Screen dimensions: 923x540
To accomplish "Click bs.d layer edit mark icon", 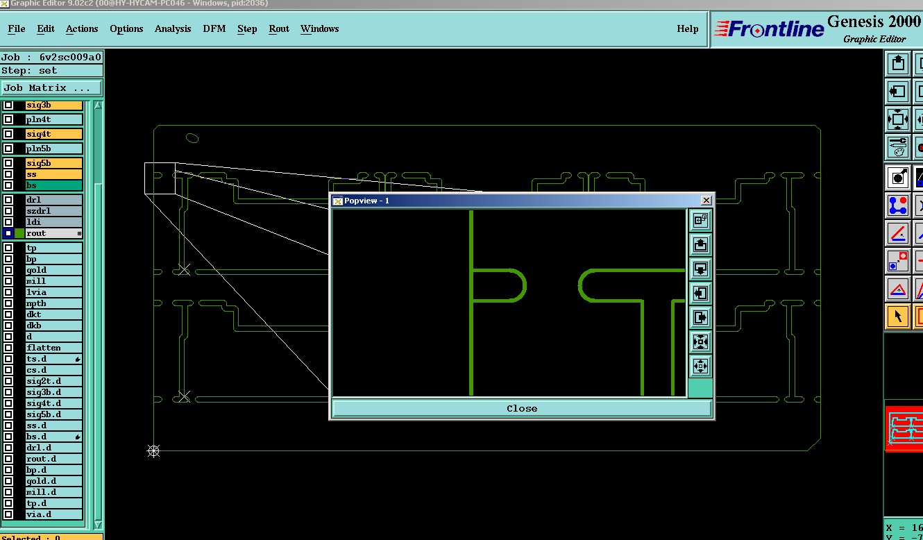I will [x=78, y=437].
